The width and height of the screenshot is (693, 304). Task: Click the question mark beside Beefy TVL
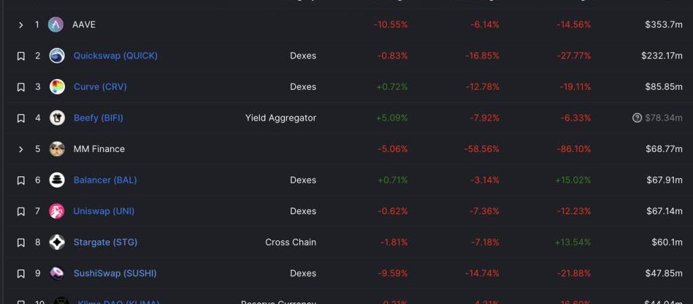pos(637,118)
